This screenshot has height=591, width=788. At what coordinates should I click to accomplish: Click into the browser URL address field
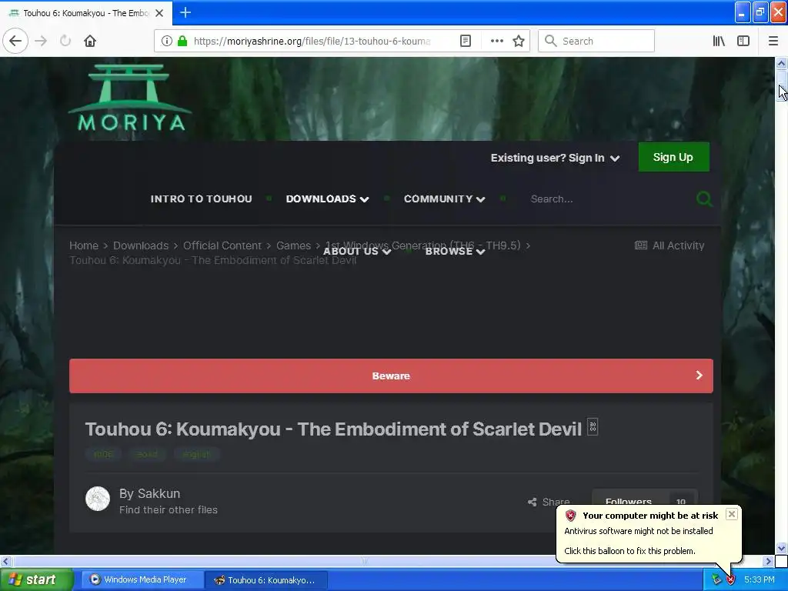click(312, 41)
